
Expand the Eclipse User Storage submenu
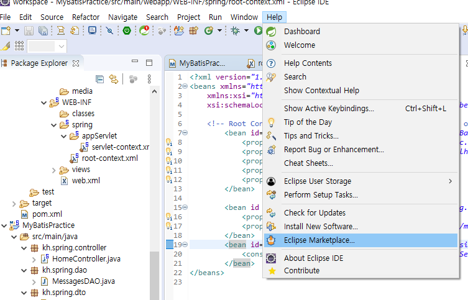click(x=361, y=181)
